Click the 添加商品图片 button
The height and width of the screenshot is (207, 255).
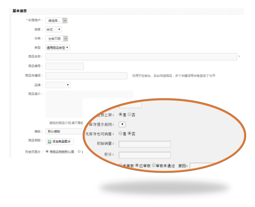[60, 142]
